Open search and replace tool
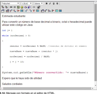 [x=29, y=7]
